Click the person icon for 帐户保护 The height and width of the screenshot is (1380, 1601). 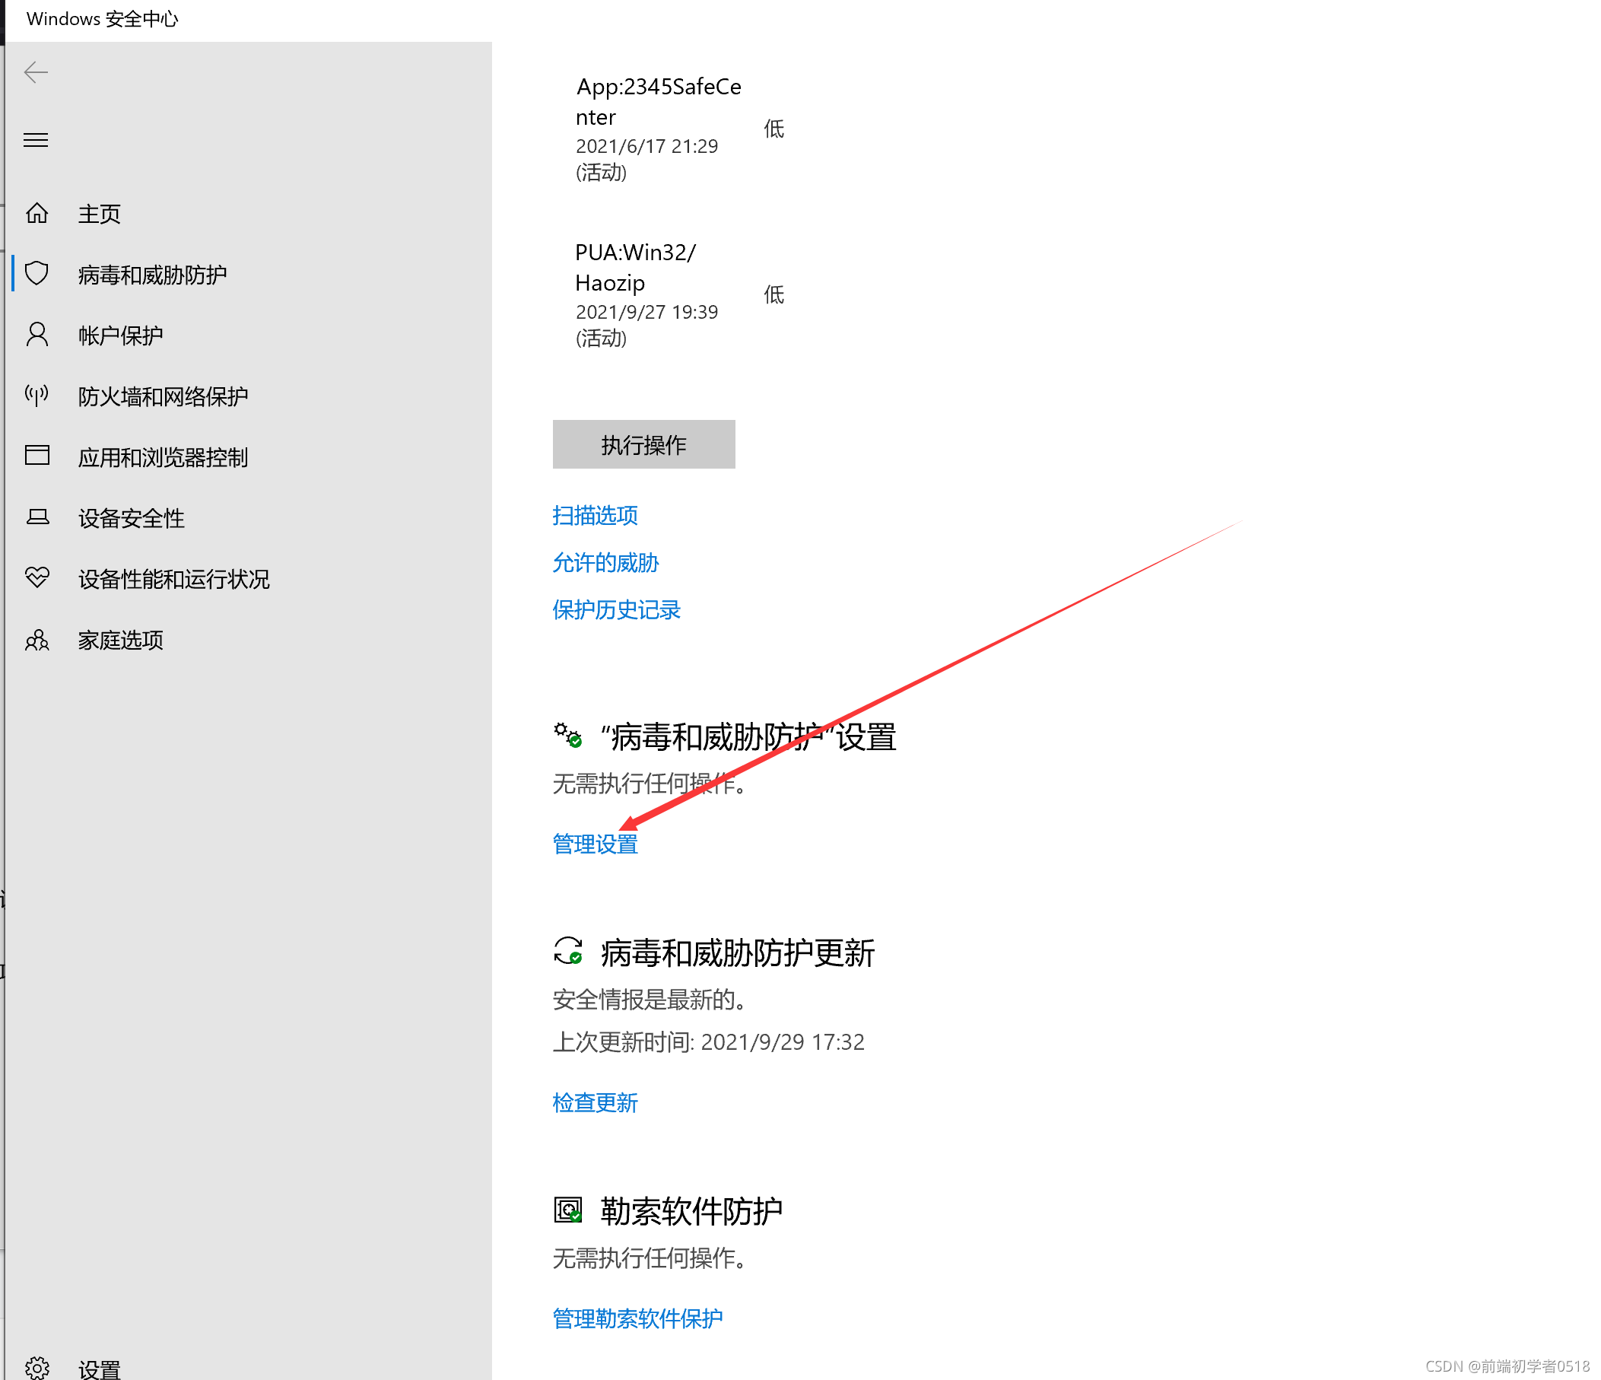pyautogui.click(x=37, y=335)
